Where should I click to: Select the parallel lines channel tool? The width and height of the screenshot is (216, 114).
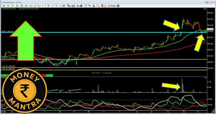(x=53, y=6)
